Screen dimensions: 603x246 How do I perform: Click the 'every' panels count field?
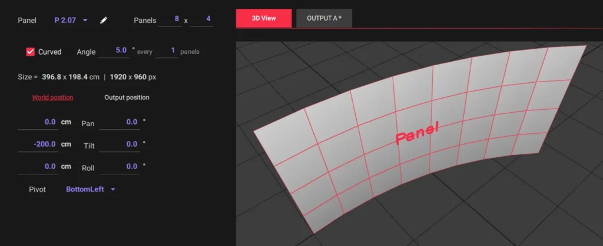tap(166, 51)
